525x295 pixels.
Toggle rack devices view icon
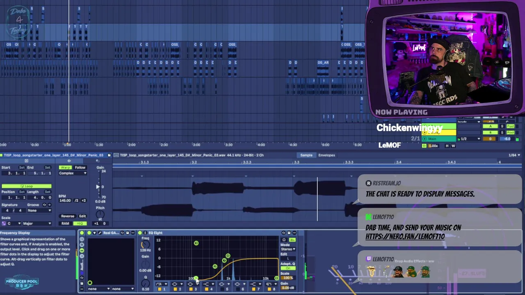coord(82,250)
